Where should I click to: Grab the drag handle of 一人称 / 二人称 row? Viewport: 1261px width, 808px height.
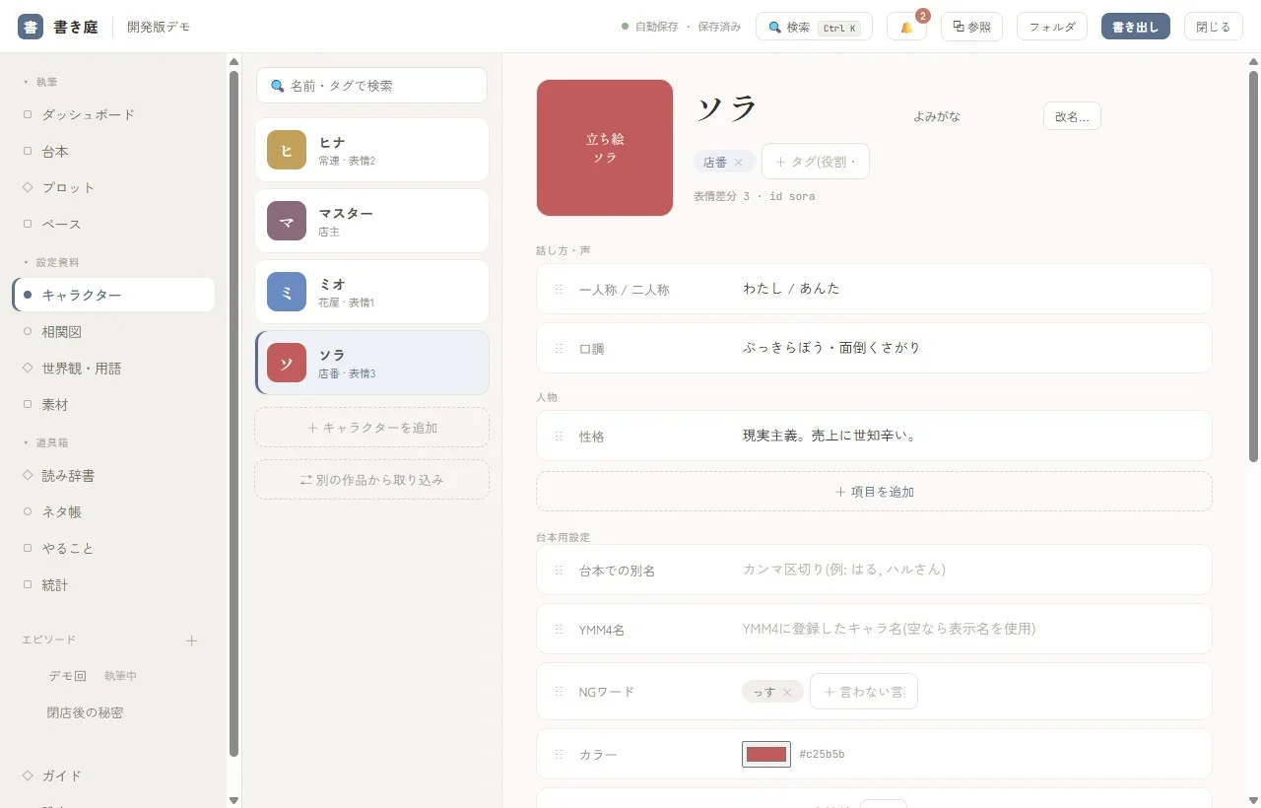(559, 290)
